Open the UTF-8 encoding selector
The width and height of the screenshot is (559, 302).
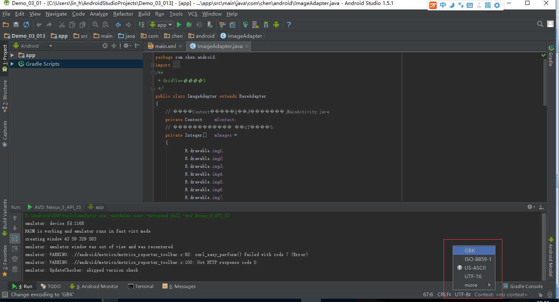tap(463, 295)
